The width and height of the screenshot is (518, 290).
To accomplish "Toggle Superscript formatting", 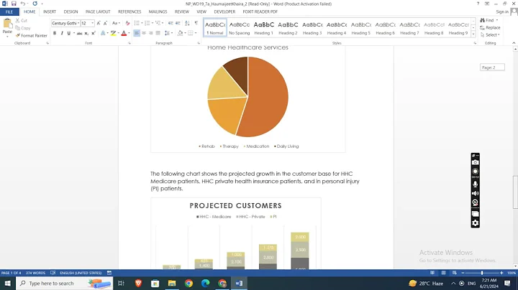I will (x=94, y=33).
